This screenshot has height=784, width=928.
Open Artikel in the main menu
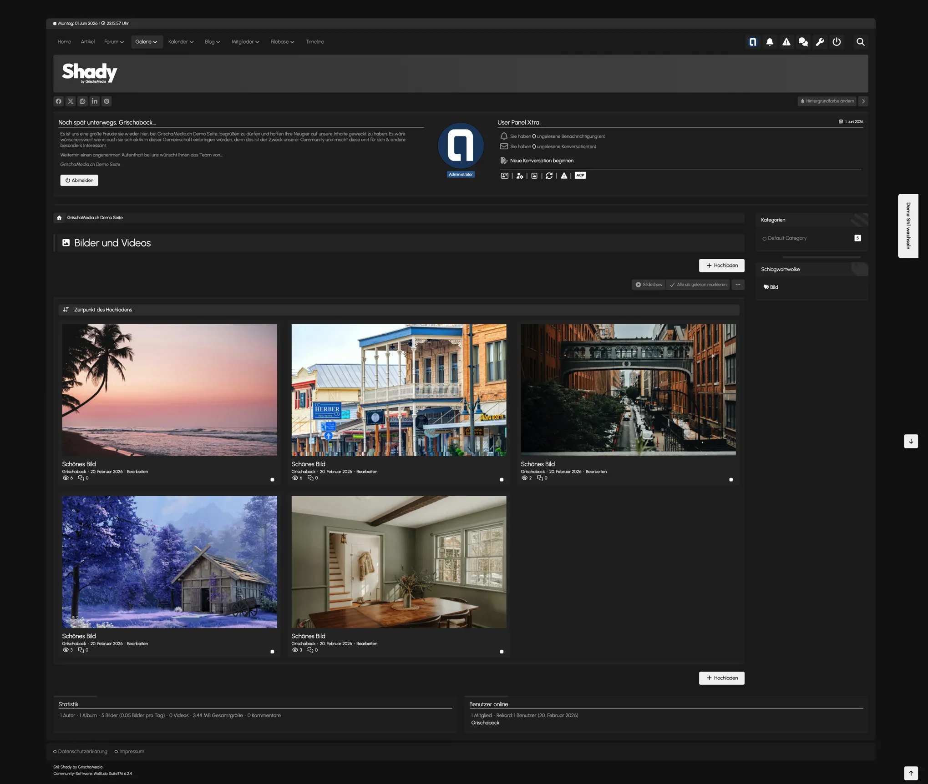click(88, 42)
